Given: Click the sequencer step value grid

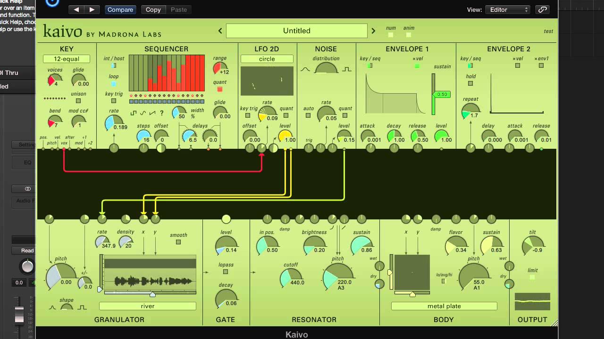Looking at the screenshot, I should (167, 73).
